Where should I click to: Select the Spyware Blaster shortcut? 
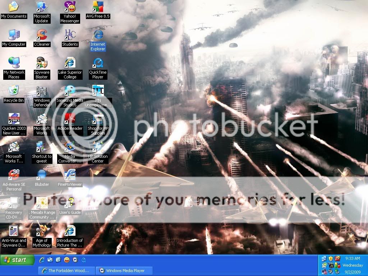pos(42,68)
